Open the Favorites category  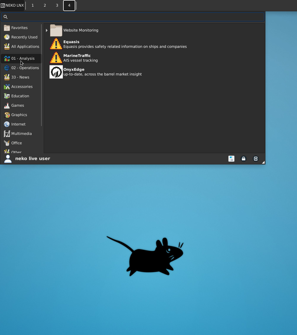coord(21,28)
